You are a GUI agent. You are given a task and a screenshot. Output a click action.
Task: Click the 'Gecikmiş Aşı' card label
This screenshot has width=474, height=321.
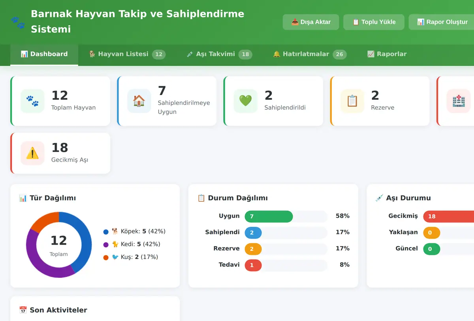click(70, 160)
